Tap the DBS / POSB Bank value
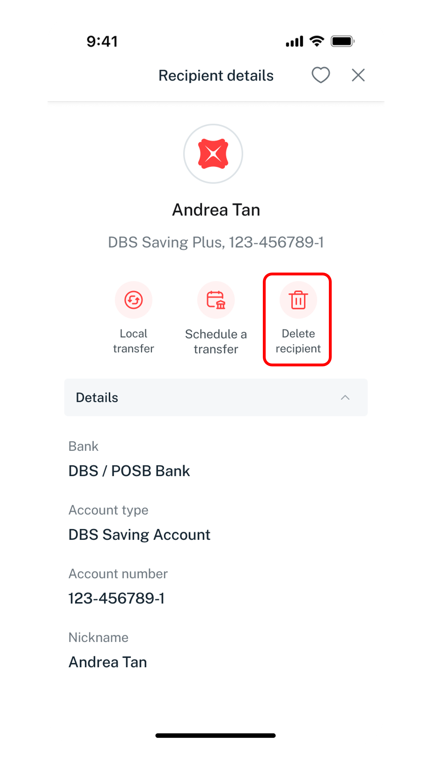 (129, 471)
